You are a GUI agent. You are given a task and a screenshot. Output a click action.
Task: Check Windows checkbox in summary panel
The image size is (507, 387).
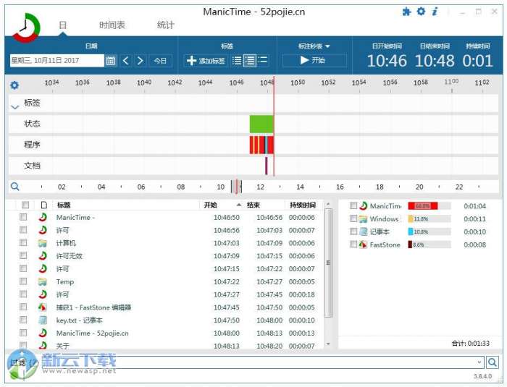(x=353, y=218)
